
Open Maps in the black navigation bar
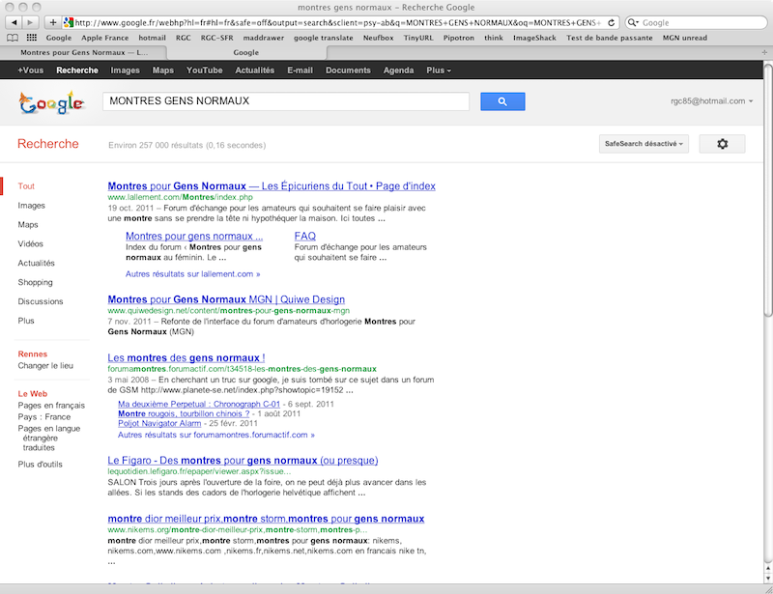point(162,71)
